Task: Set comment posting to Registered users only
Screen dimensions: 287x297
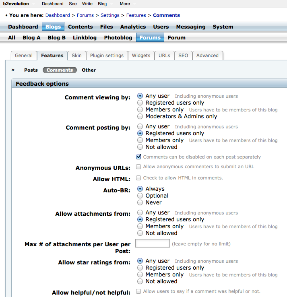Action: pyautogui.click(x=140, y=133)
